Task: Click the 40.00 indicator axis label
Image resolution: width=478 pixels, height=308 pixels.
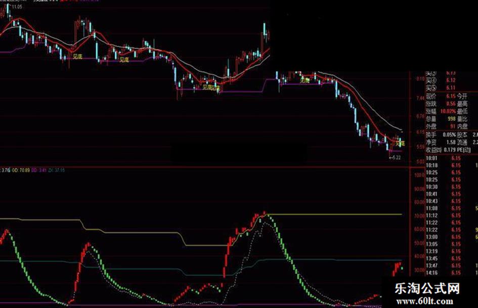Action: [419, 256]
